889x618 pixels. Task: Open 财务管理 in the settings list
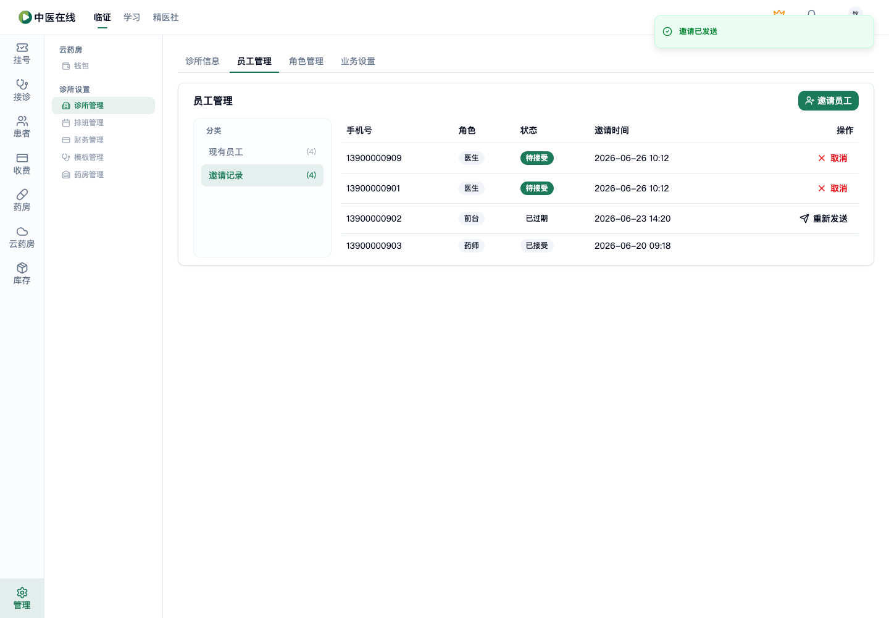[103, 140]
